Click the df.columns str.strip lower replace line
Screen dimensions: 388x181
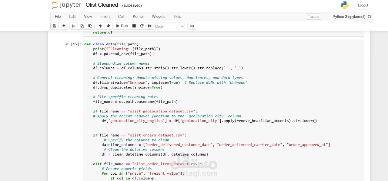[x=168, y=68]
